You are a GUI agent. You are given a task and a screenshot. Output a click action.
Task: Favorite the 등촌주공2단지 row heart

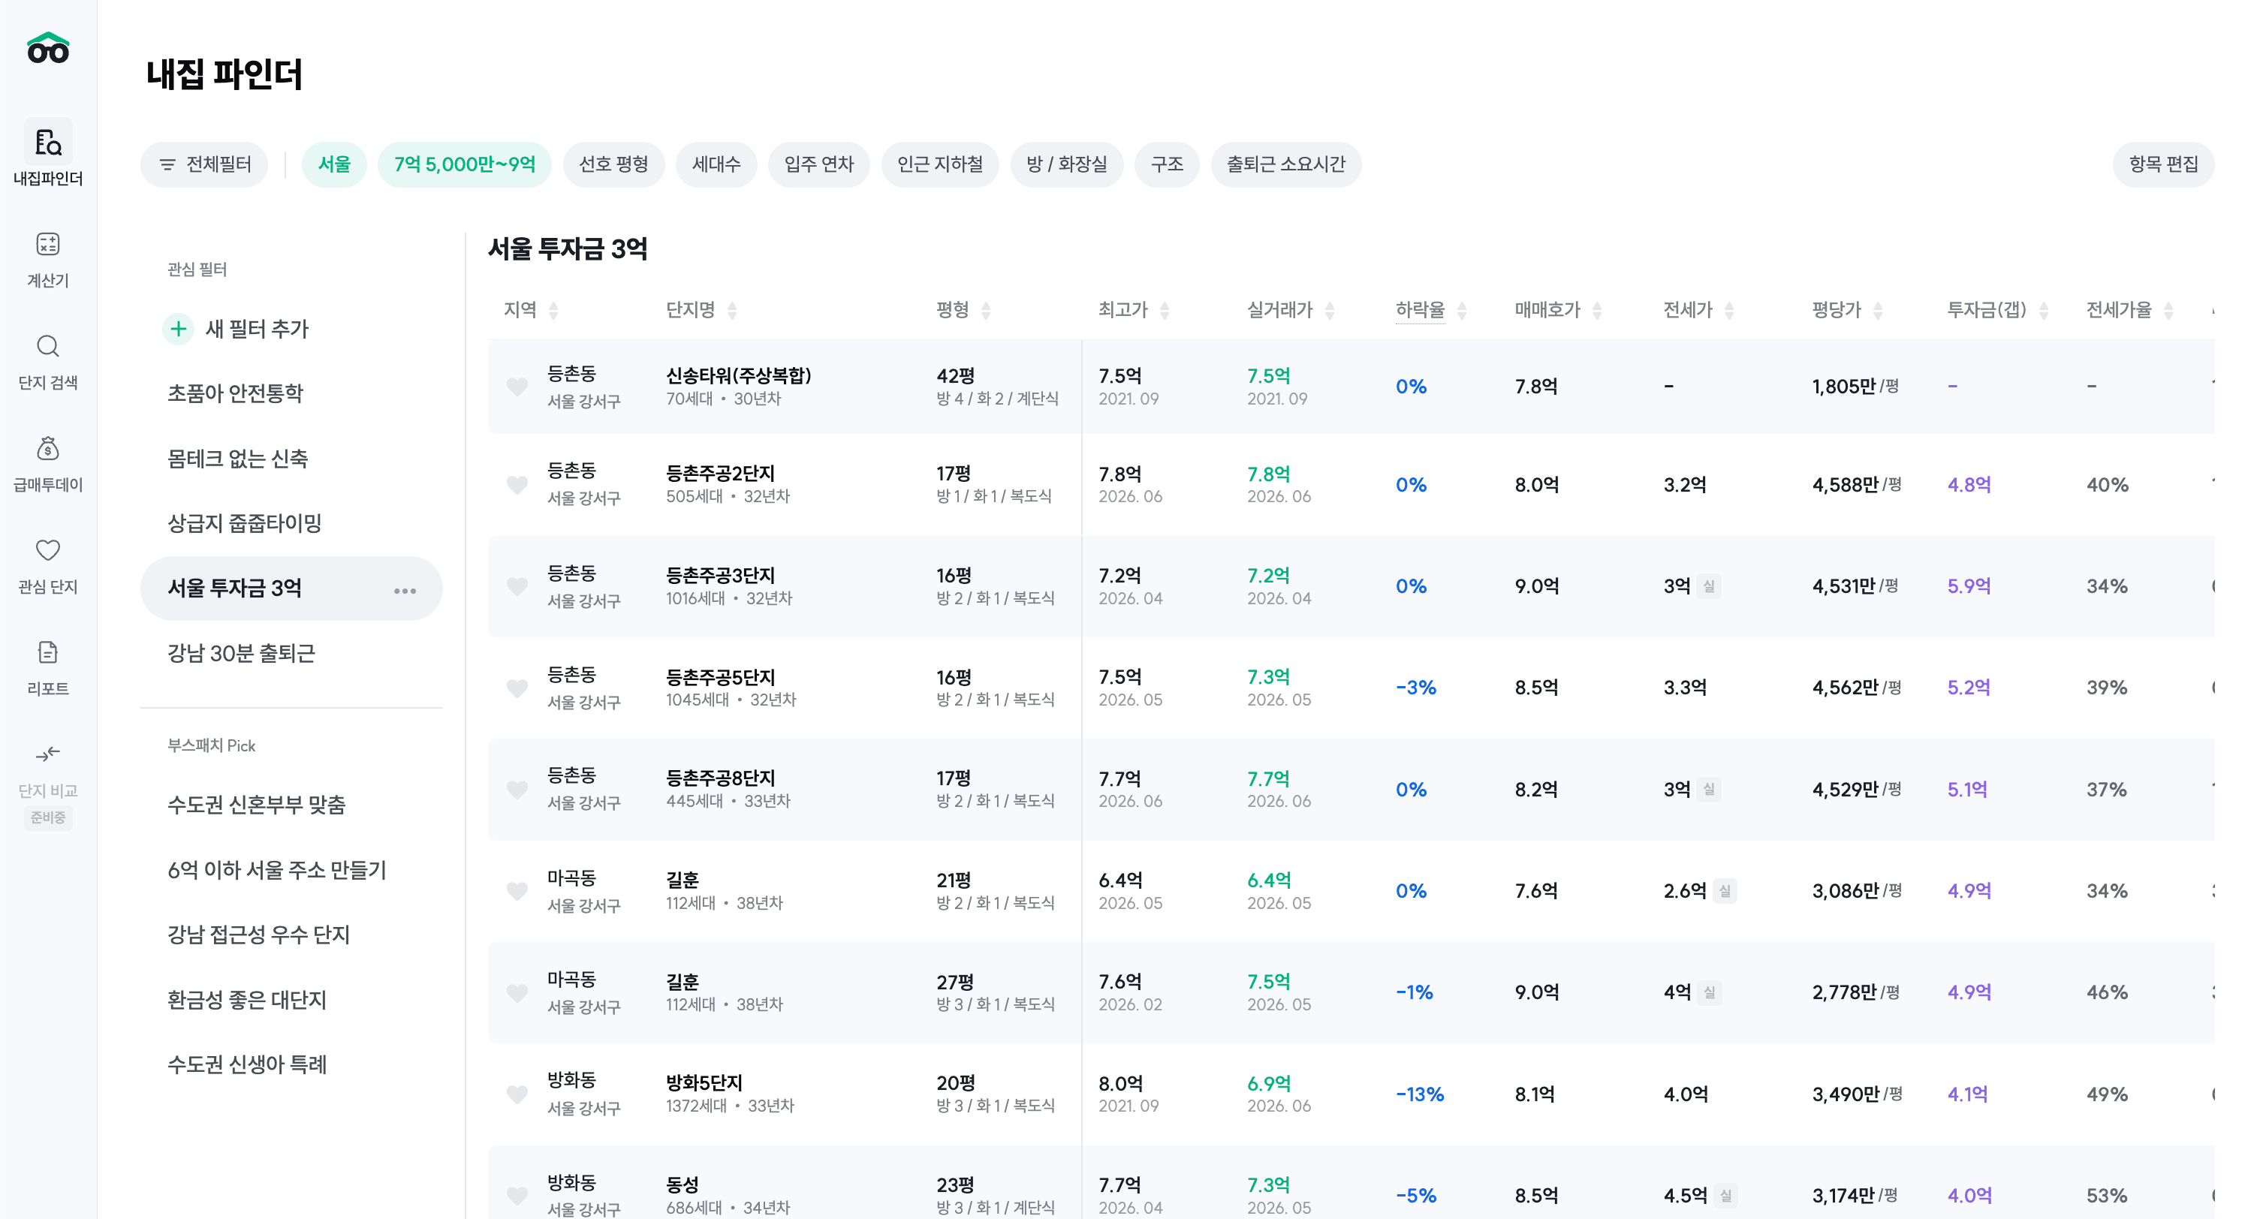[x=517, y=484]
